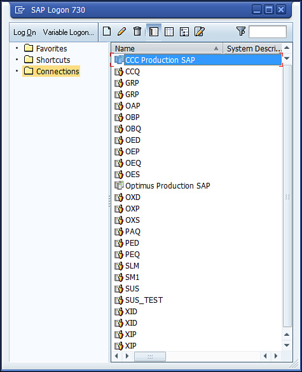
Task: Click the vertical scrollbar thumb
Action: [287, 196]
